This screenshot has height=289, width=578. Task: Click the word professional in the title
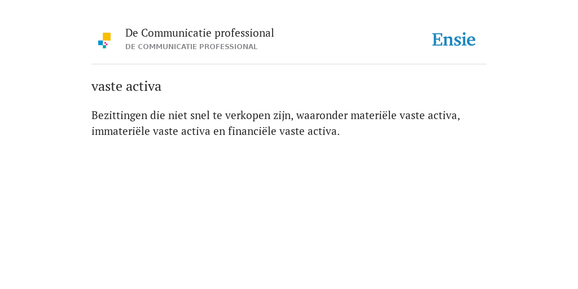(244, 33)
